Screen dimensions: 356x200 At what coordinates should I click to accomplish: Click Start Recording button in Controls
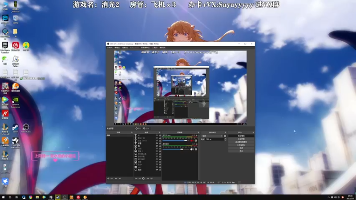241,139
